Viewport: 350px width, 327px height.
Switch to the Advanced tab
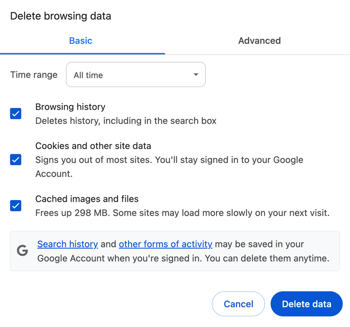pos(259,40)
